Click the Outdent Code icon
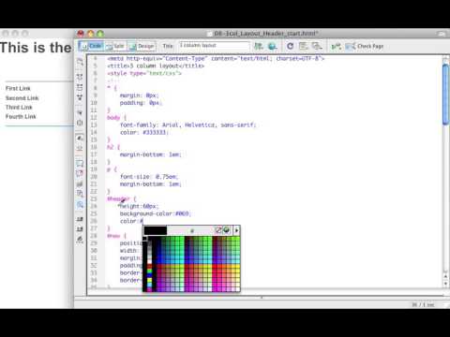450x337 pixels. pyautogui.click(x=80, y=229)
